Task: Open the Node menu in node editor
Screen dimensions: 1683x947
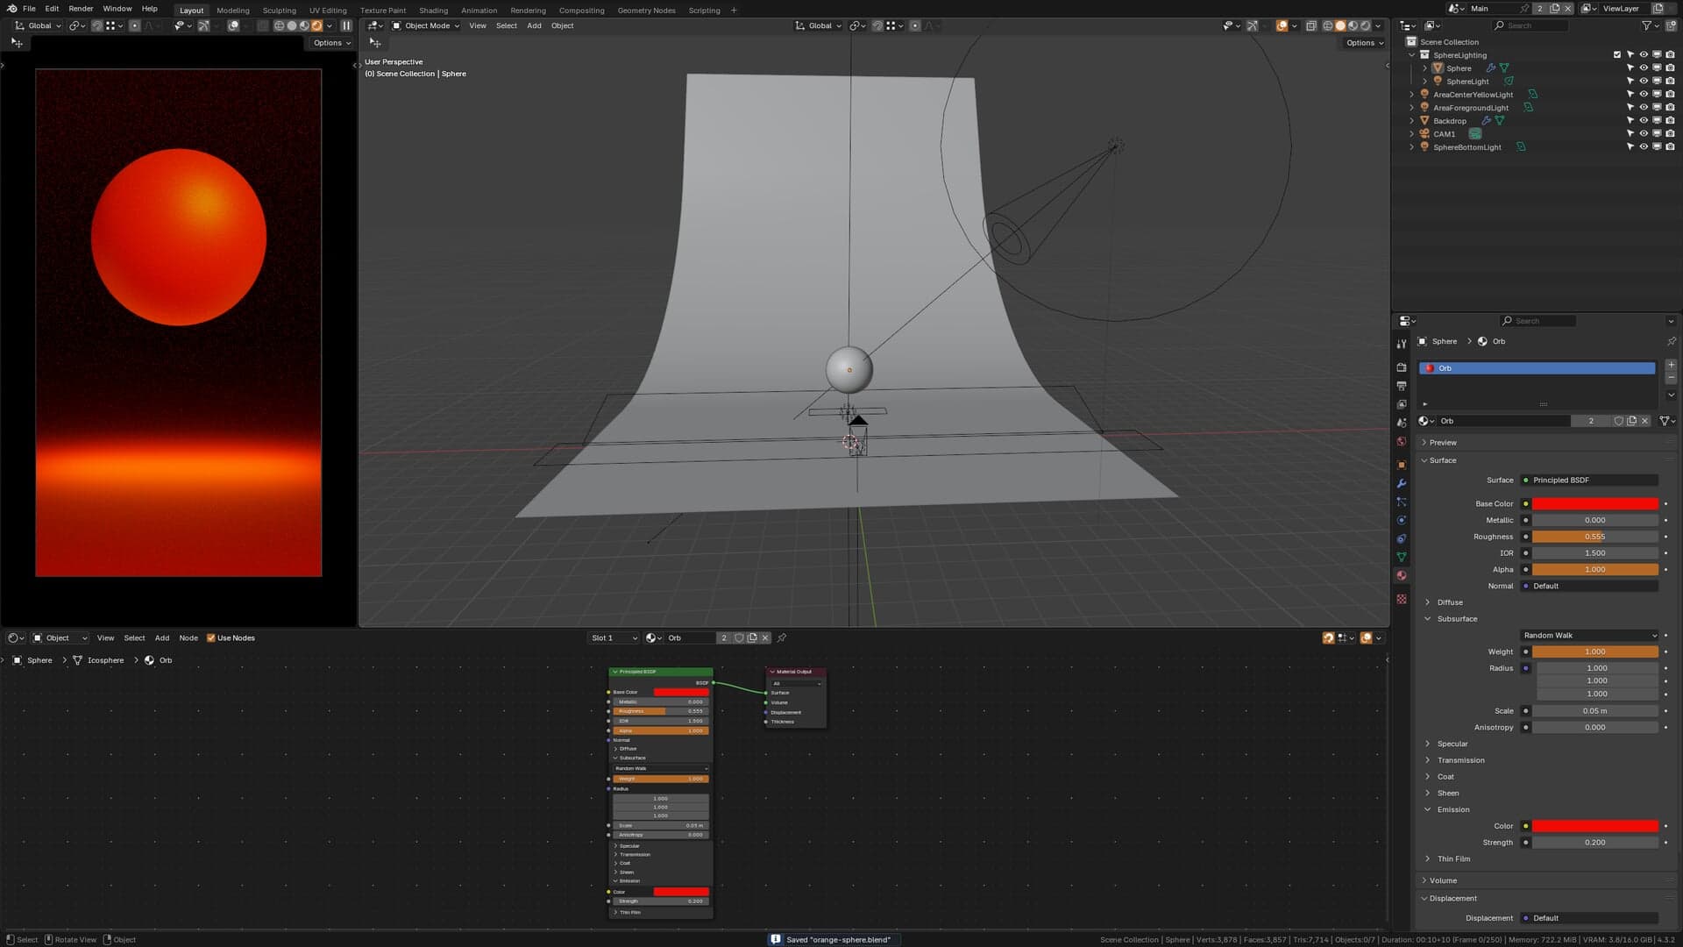Action: click(x=188, y=637)
